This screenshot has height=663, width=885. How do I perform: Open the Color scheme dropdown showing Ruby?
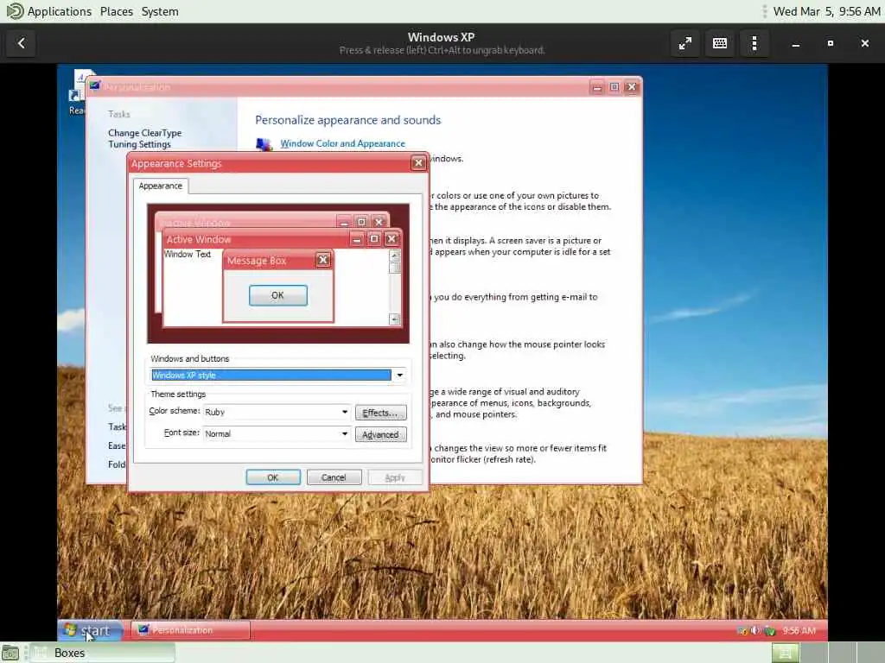277,412
